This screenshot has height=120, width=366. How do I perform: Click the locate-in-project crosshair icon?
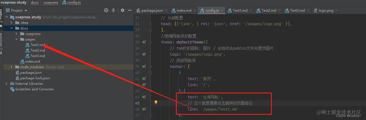(106, 10)
